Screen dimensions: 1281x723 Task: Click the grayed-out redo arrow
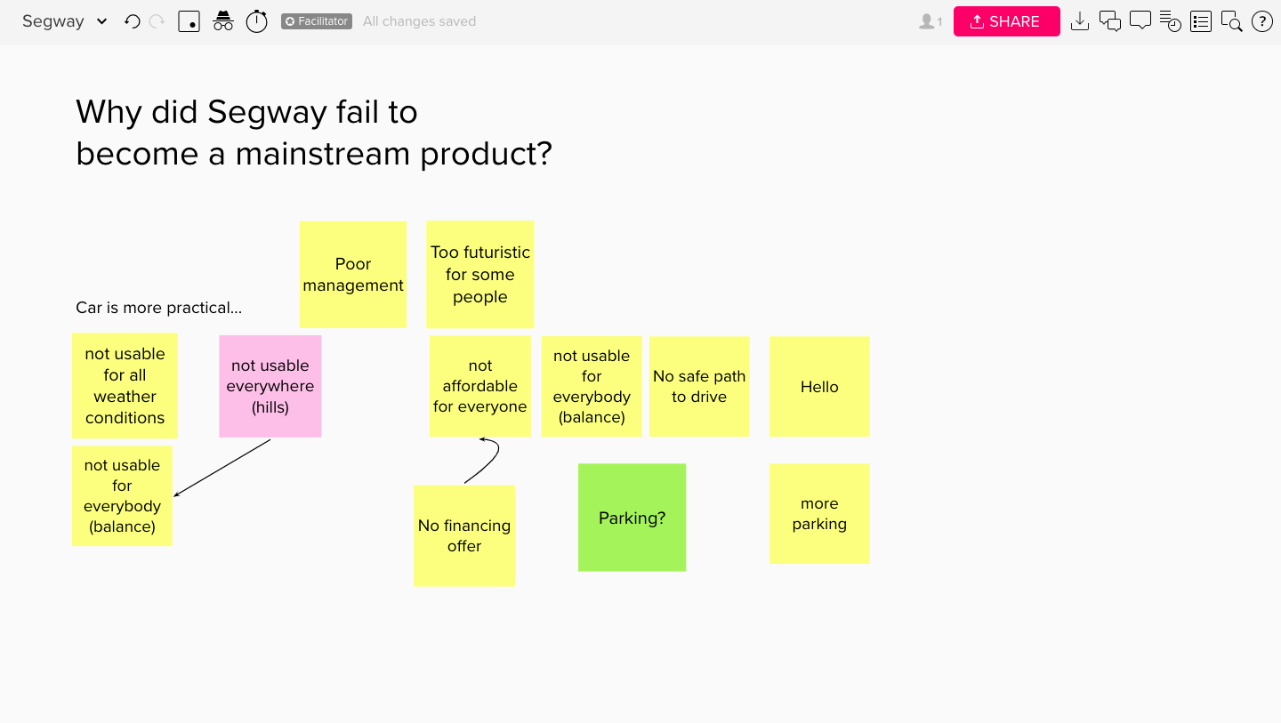tap(157, 21)
